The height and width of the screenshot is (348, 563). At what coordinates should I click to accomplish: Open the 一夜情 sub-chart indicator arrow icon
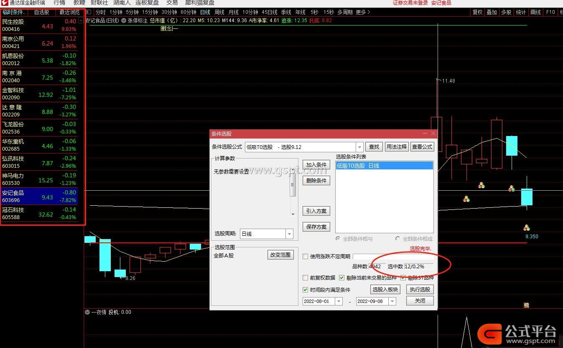[87, 312]
